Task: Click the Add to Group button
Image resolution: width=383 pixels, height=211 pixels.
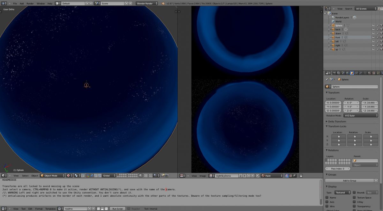Action: tap(349, 180)
